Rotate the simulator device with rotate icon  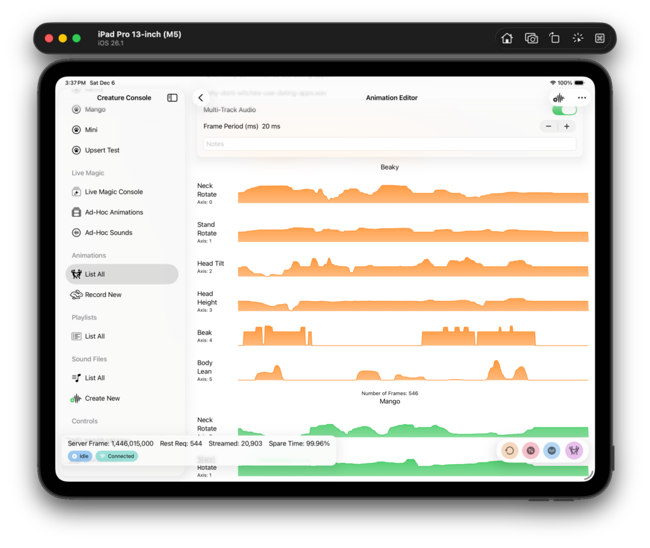click(x=554, y=38)
